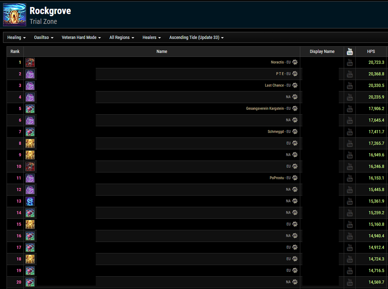The image size is (388, 289).
Task: Open the PoProstu - EU guild link
Action: 280,178
